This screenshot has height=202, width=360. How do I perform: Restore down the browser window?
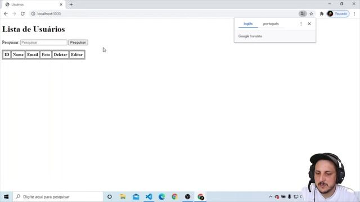click(x=341, y=4)
